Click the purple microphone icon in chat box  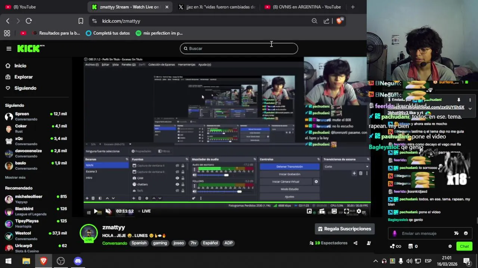(x=394, y=233)
